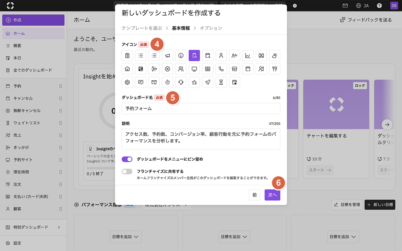The image size is (402, 251).
Task: Grab the drag handle beside 予約サイト
Action: point(61,160)
